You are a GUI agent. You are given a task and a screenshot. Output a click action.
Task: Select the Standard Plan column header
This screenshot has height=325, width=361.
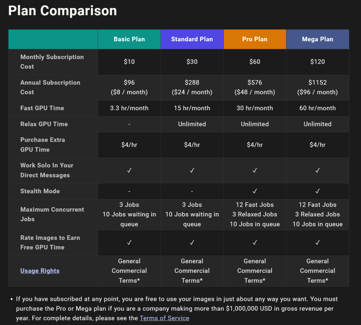click(x=192, y=39)
